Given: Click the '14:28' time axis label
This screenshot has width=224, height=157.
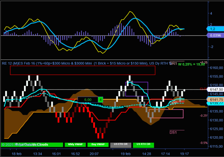Looking at the screenshot, I should [147, 154].
